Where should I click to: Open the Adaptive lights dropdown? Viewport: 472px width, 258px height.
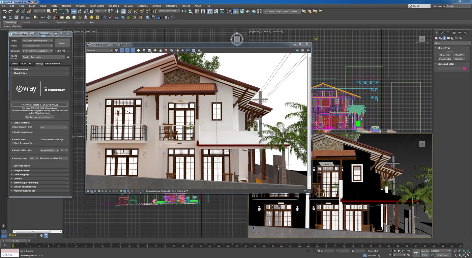coord(49,150)
